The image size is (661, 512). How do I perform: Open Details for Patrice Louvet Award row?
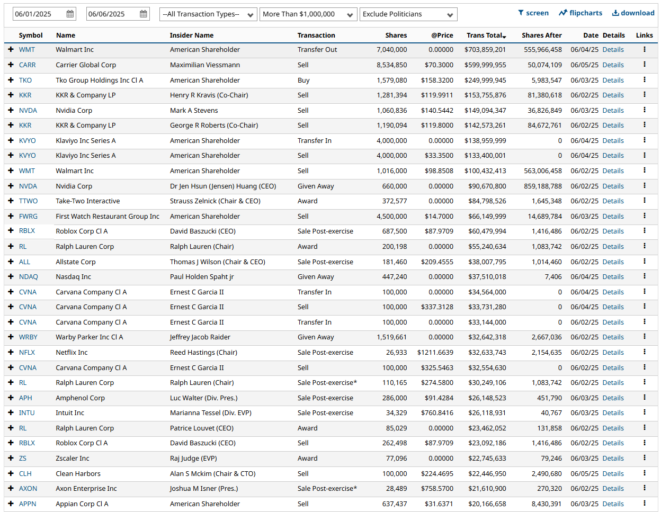[x=613, y=428]
